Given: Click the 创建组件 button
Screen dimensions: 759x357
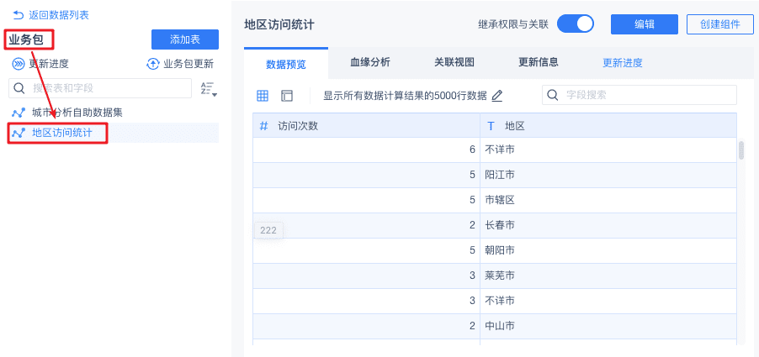Looking at the screenshot, I should coord(720,24).
